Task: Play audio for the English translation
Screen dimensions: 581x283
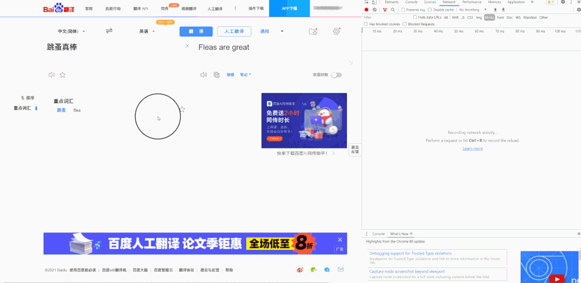Action: (203, 75)
